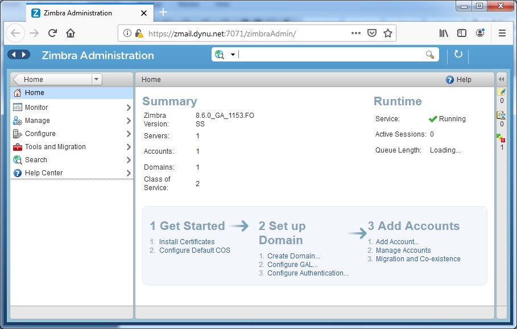Close the Zimbra Administration tab
This screenshot has height=329, width=517.
pyautogui.click(x=144, y=13)
